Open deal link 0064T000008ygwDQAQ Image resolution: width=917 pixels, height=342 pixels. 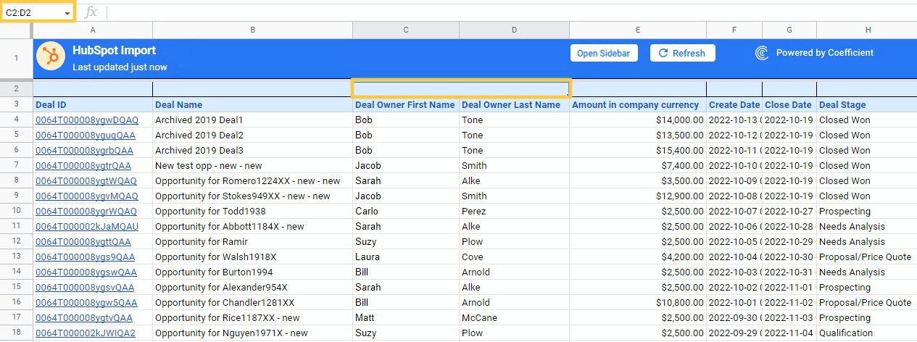[x=86, y=120]
